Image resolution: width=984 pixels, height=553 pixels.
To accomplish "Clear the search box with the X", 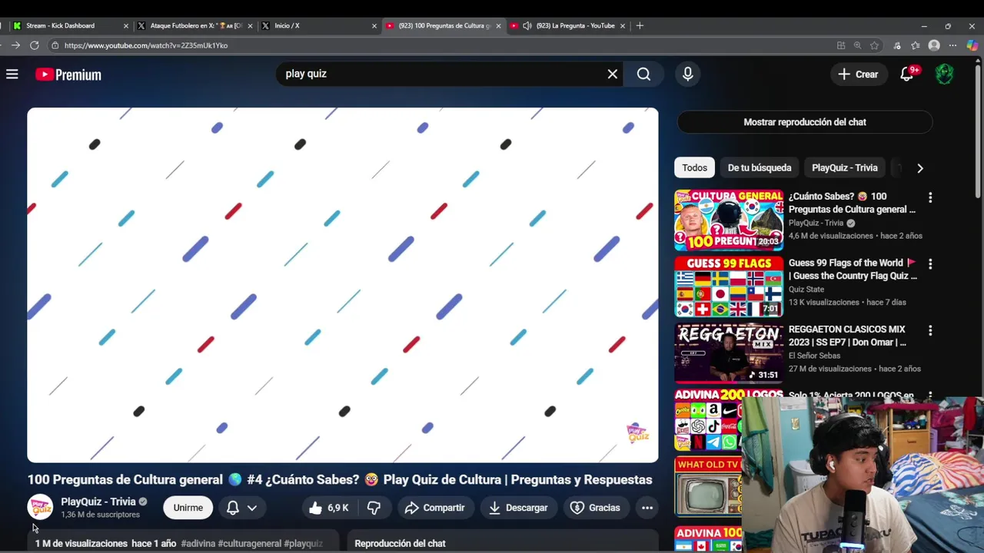I will [x=613, y=74].
